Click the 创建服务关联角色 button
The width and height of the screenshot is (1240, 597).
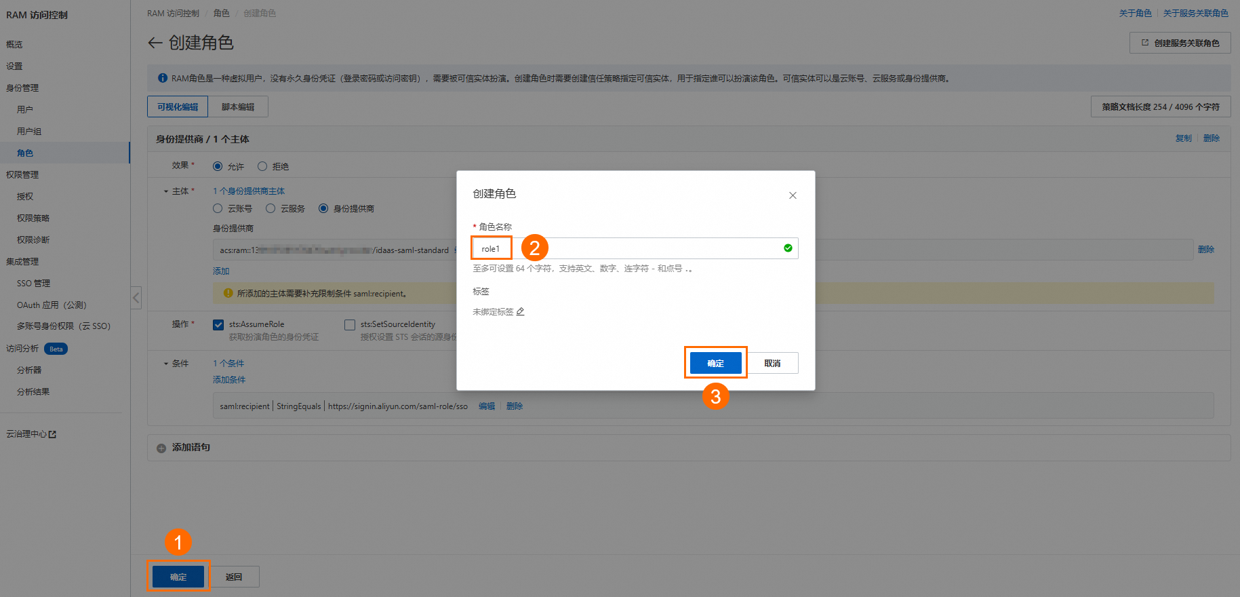coord(1180,43)
